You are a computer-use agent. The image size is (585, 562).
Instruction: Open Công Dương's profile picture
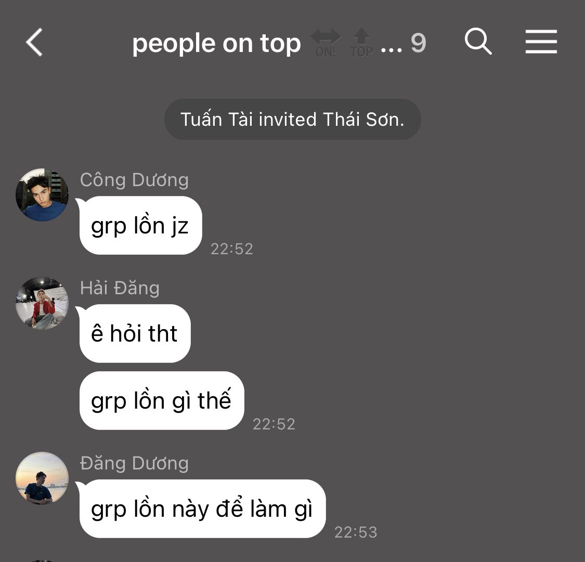tap(42, 194)
